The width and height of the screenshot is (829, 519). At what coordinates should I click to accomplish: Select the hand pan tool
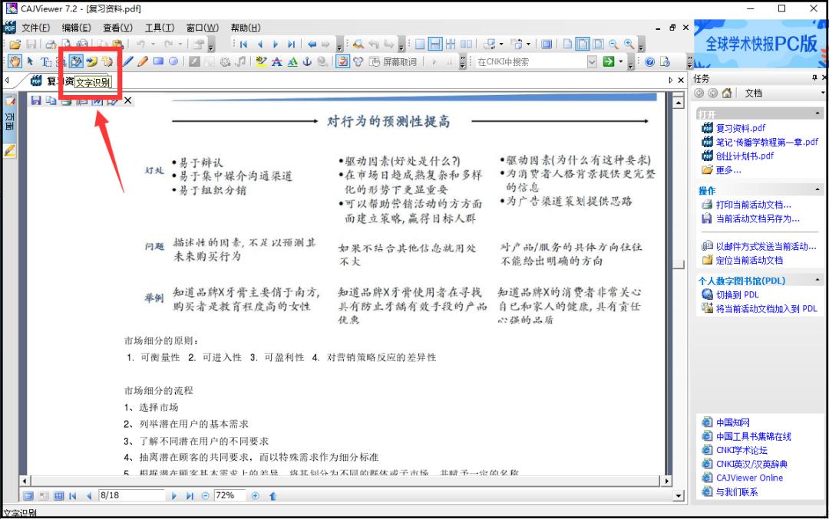(x=15, y=61)
